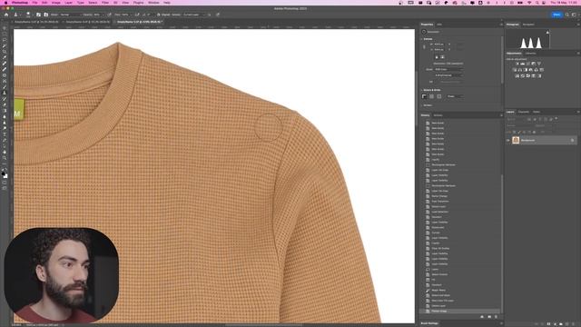Open the RGB Color mode dropdown
The width and height of the screenshot is (581, 327).
[448, 69]
